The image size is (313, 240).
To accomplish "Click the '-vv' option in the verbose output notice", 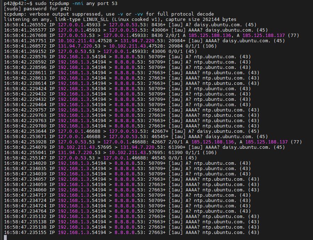I will coord(139,14).
